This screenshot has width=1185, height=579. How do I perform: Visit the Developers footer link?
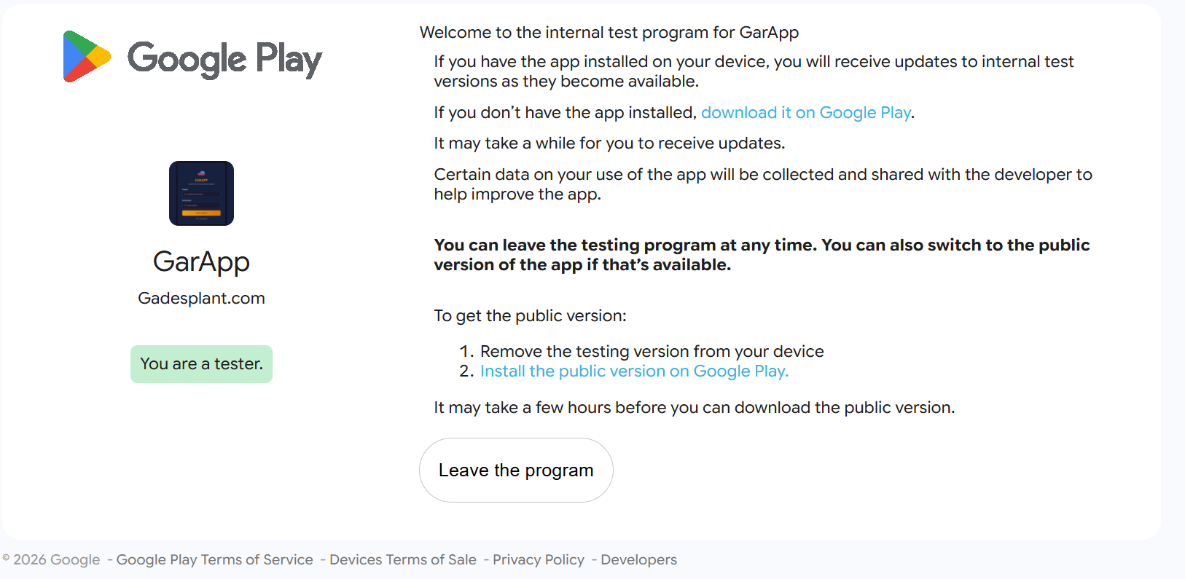pos(638,559)
